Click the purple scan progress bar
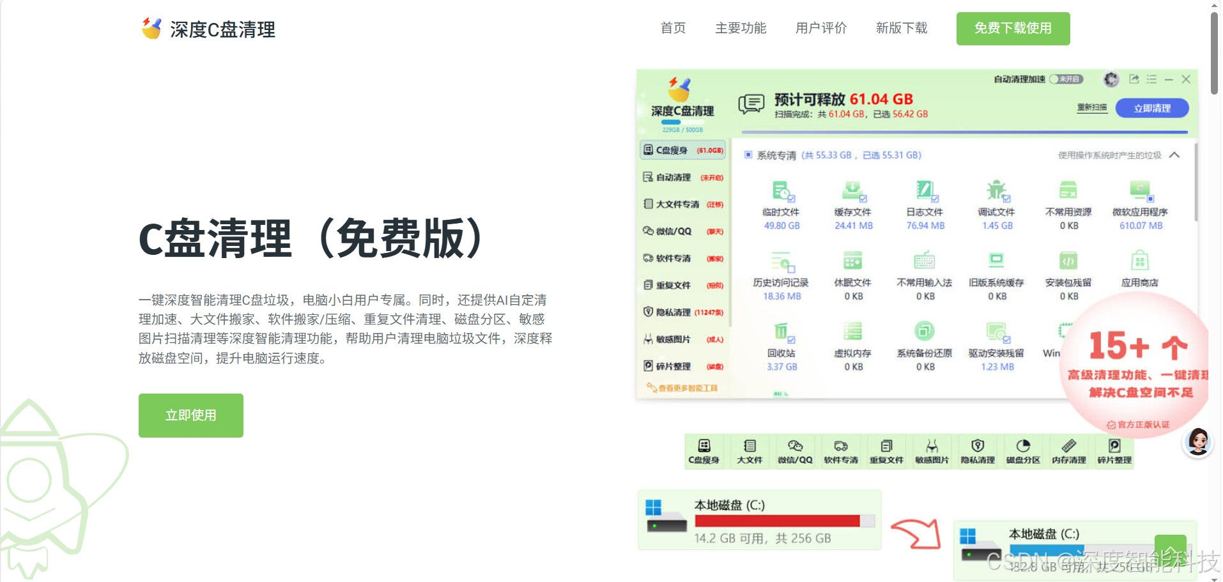The height and width of the screenshot is (582, 1223). 965,132
